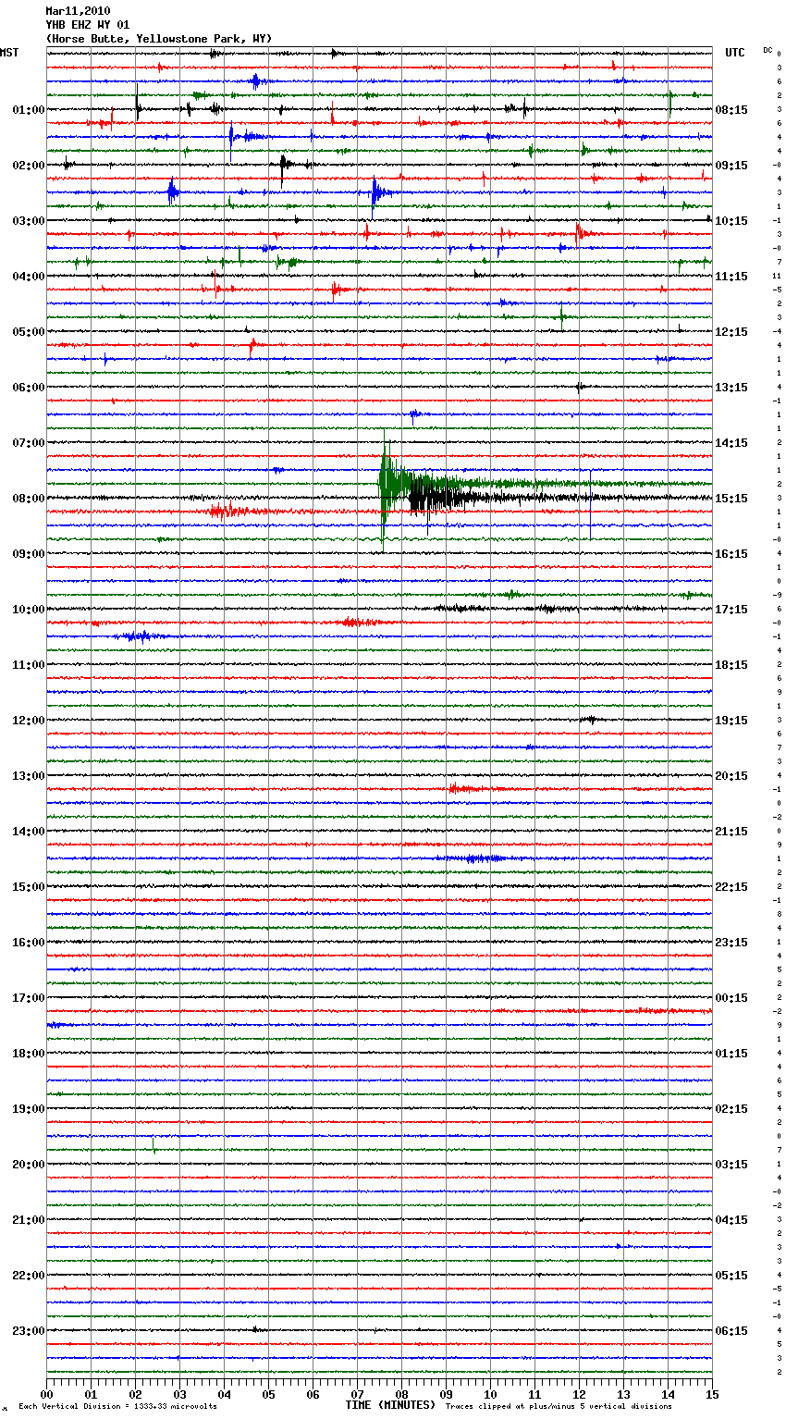Pick the 05:15 UTC time label
The image size is (786, 1419).
coord(731,1276)
